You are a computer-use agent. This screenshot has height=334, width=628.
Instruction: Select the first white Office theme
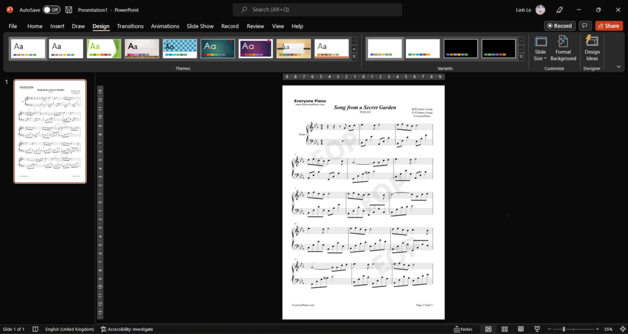tap(28, 48)
